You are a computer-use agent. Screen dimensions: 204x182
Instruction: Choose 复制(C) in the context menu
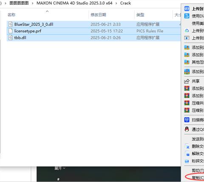(198, 178)
